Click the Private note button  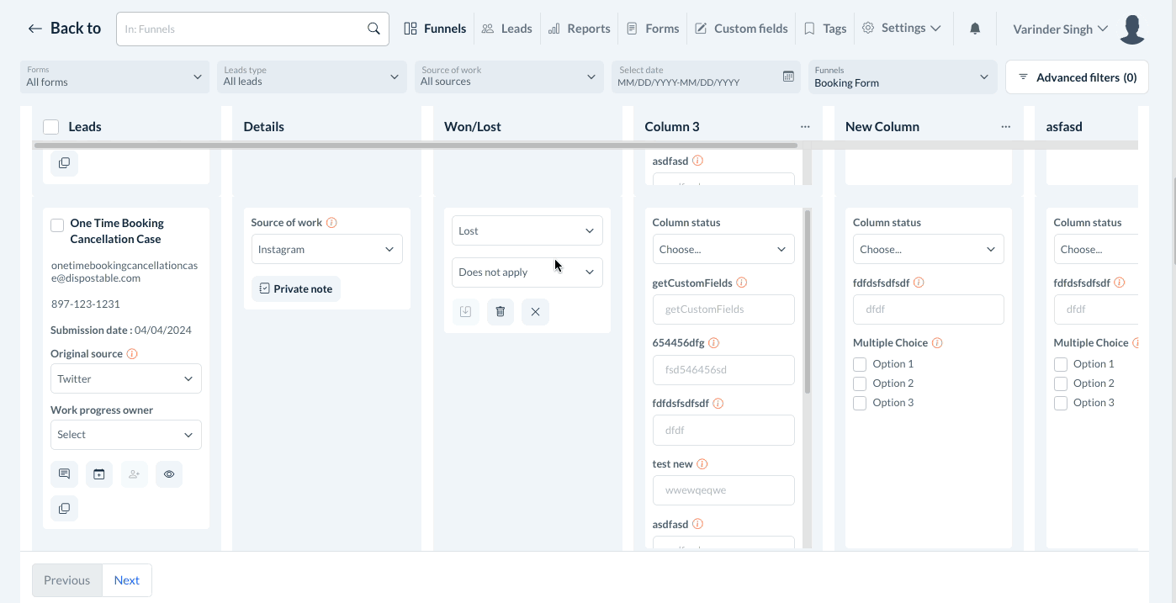click(x=295, y=288)
